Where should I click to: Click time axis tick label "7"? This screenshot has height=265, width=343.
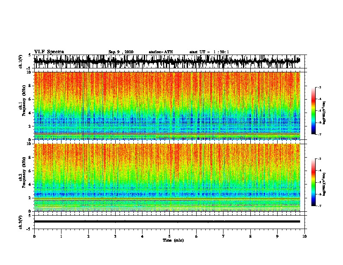pos(223,236)
